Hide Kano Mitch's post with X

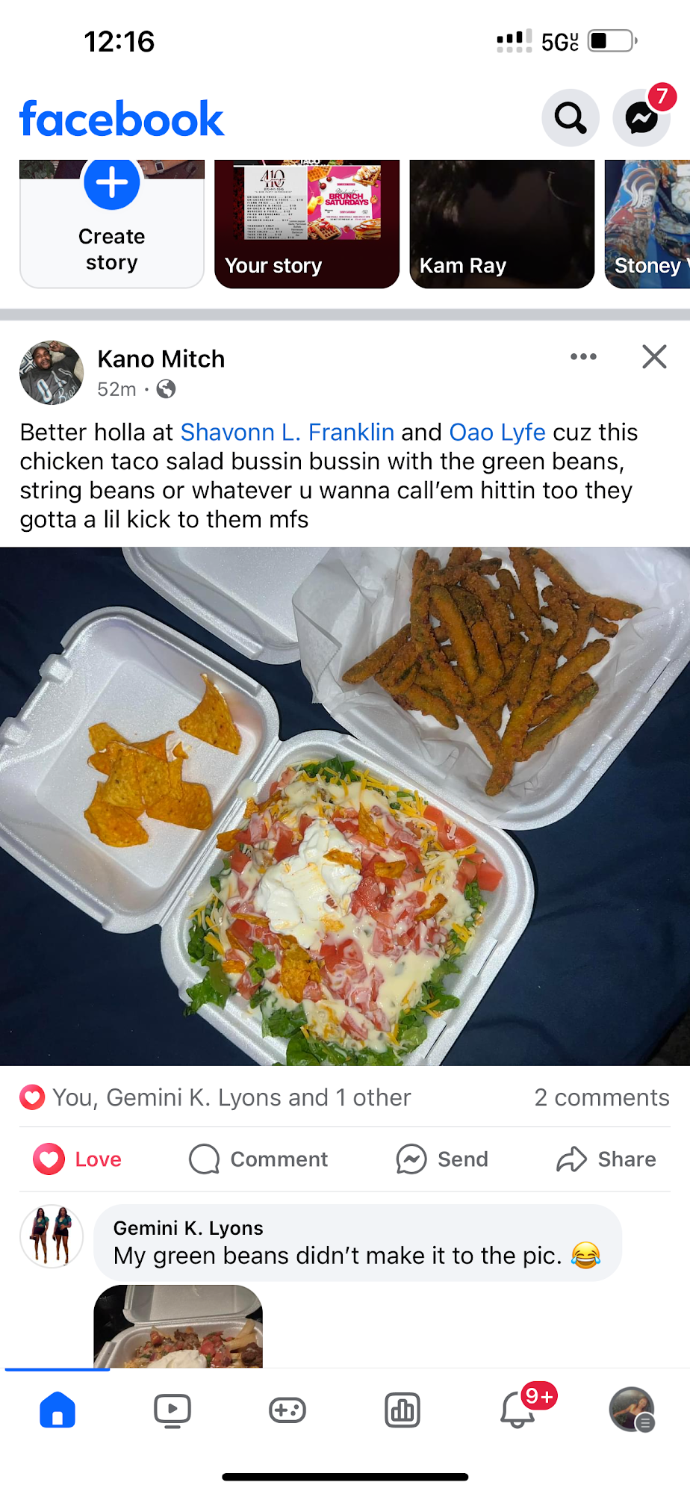tap(655, 357)
